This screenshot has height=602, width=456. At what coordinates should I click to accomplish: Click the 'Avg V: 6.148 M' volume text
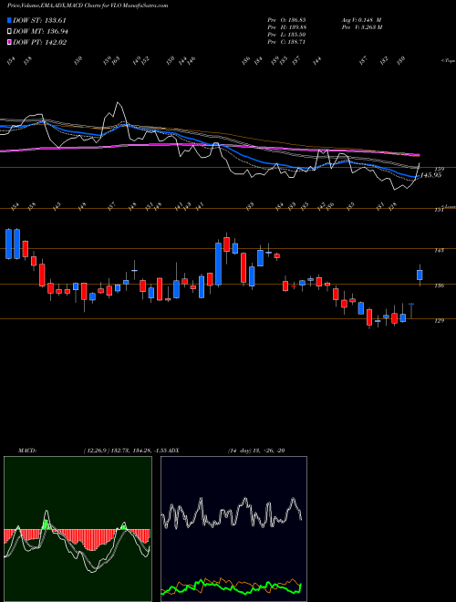click(x=361, y=19)
